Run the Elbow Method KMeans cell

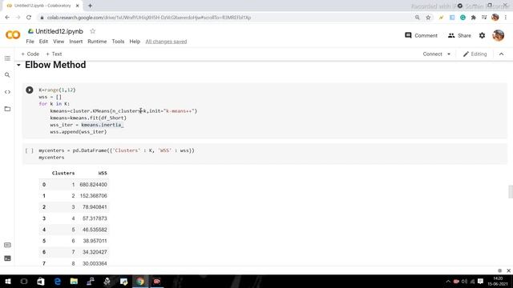(30, 90)
